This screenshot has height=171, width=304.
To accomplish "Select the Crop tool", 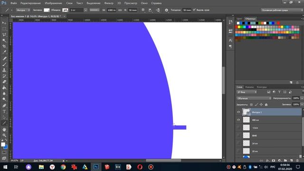I will coord(4,47).
